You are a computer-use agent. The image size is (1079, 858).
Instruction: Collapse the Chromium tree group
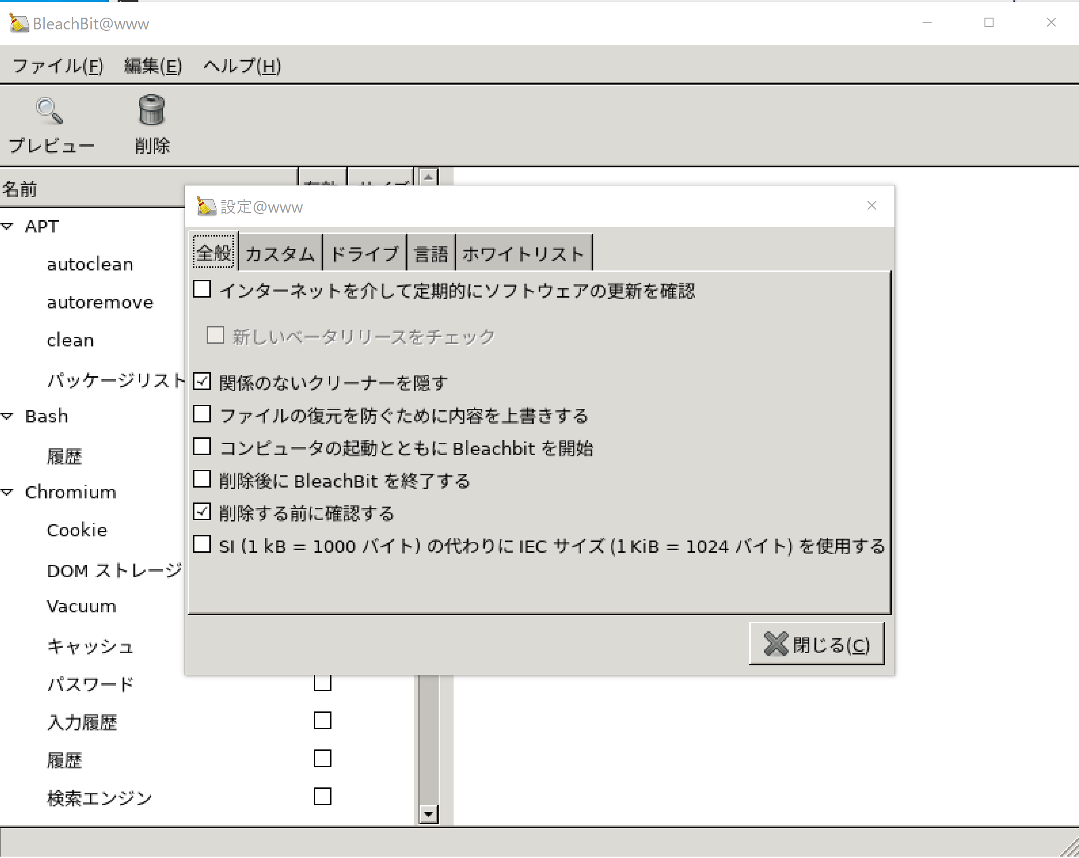point(7,492)
